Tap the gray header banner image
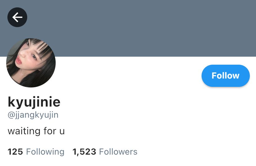 (128, 28)
